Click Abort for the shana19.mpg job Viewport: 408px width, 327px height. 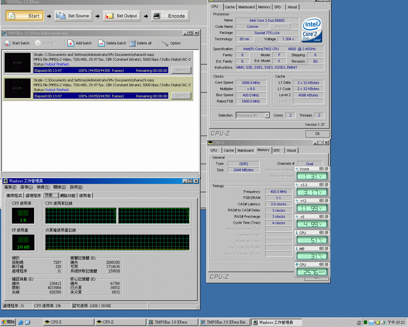pyautogui.click(x=181, y=96)
